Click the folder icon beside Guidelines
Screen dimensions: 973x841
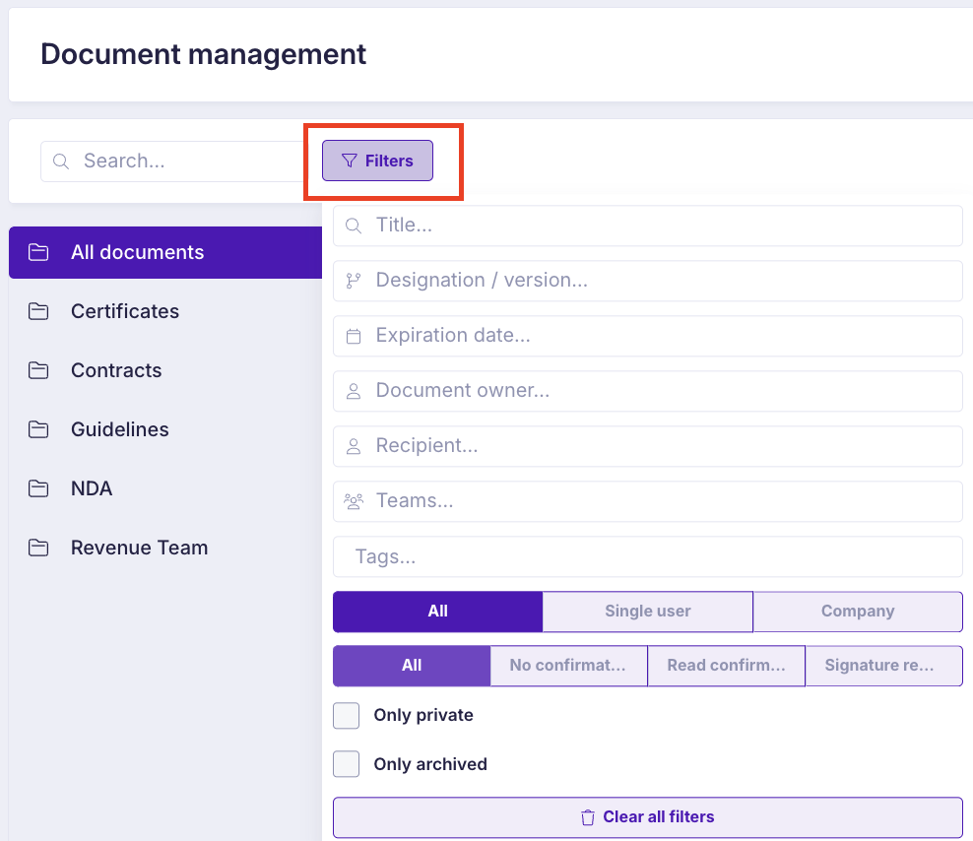[38, 429]
